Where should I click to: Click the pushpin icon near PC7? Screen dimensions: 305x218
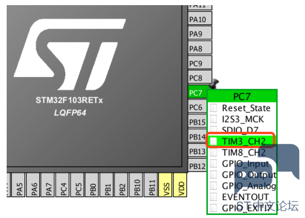click(x=214, y=84)
